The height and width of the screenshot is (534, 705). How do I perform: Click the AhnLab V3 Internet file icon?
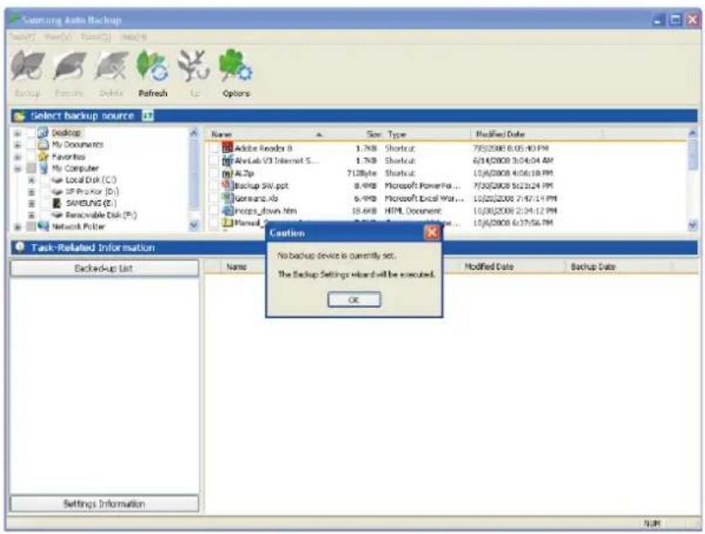point(228,161)
